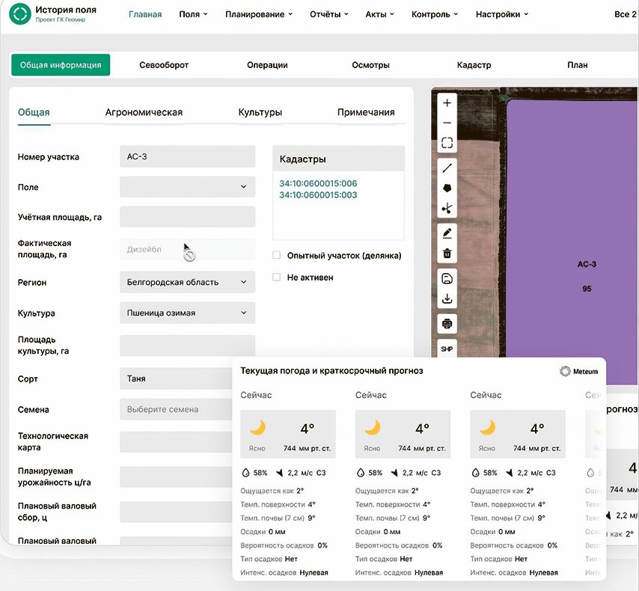
Task: Click the Кадастры panel header
Action: tap(338, 159)
